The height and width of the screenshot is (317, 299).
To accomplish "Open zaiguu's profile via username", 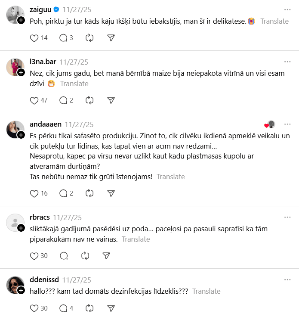I will click(40, 9).
